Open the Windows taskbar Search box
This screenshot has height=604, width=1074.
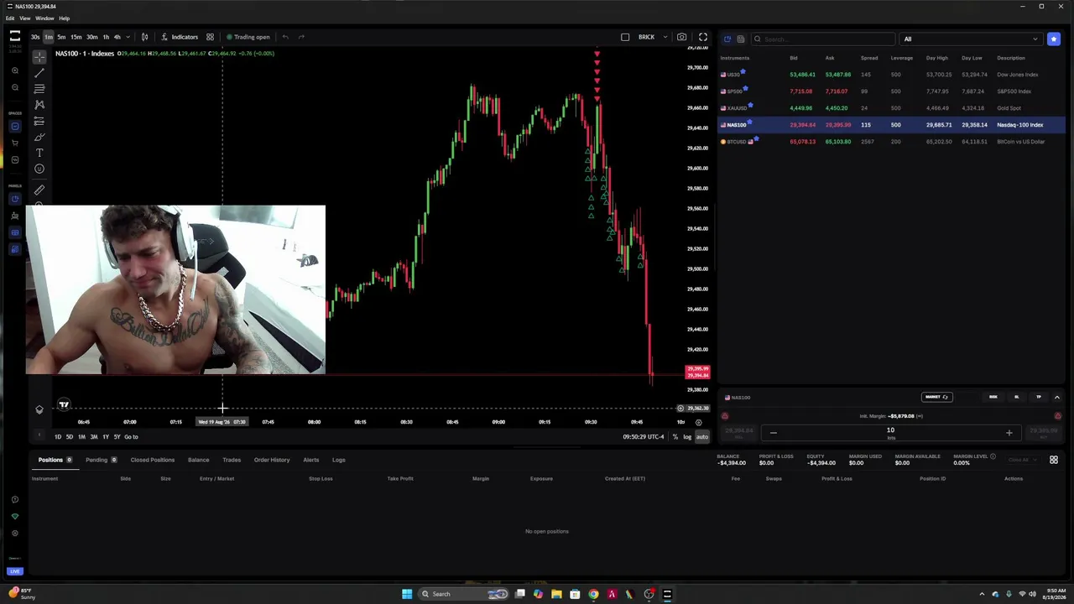pos(464,594)
